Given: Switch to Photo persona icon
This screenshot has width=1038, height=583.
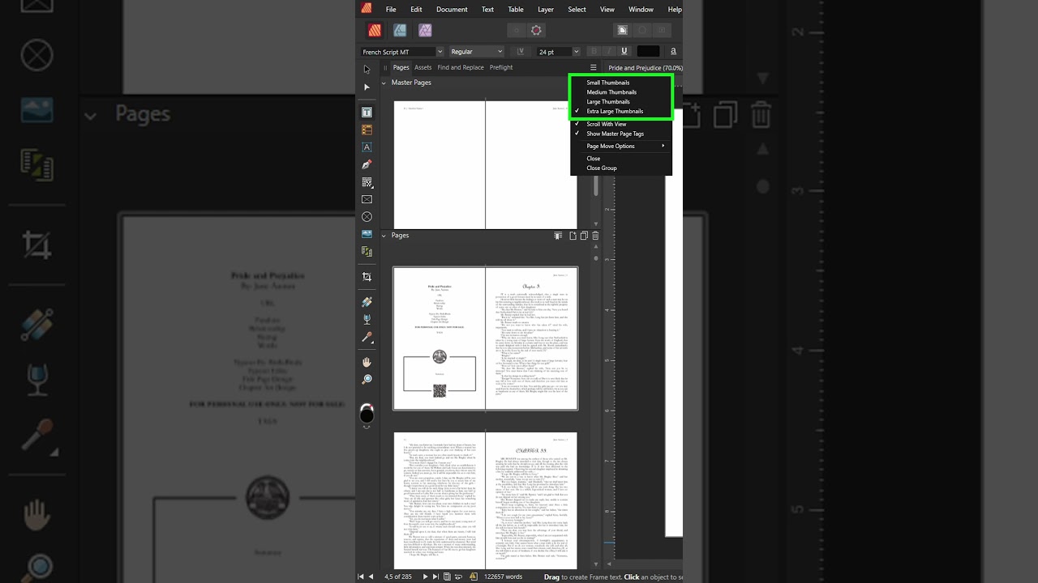Looking at the screenshot, I should pyautogui.click(x=425, y=30).
